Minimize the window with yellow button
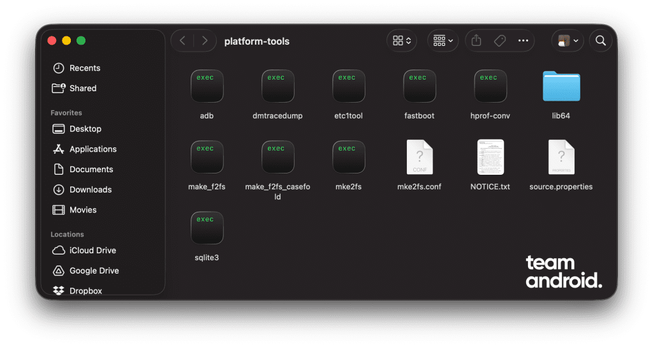Image resolution: width=653 pixels, height=347 pixels. pyautogui.click(x=66, y=40)
